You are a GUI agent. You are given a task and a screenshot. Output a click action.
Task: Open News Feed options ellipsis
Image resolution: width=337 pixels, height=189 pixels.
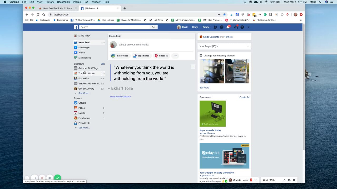coord(103,43)
